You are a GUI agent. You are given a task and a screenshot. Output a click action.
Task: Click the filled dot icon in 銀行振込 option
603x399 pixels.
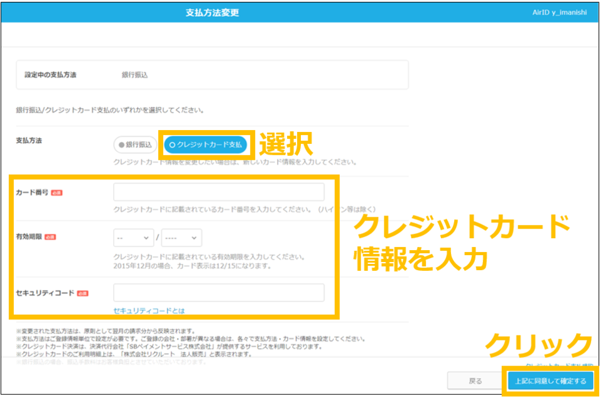(121, 145)
